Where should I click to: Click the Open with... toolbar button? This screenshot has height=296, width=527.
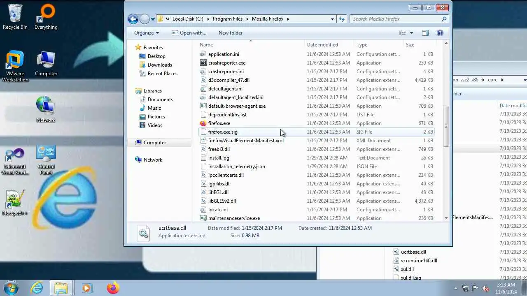189,33
